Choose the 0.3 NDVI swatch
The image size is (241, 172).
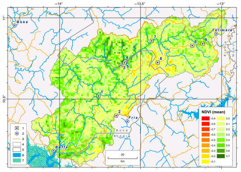221,134
